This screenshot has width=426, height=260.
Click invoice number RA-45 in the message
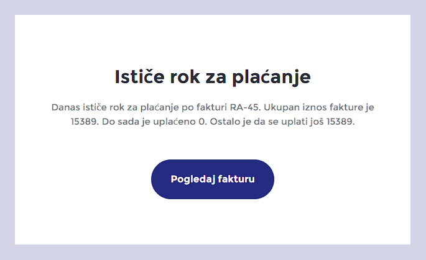[245, 107]
